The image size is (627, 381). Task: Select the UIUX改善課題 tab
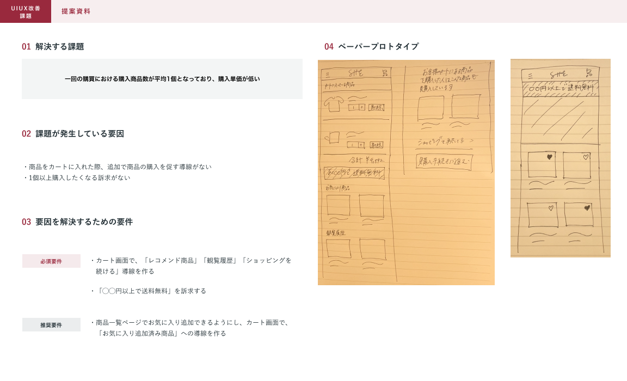26,11
